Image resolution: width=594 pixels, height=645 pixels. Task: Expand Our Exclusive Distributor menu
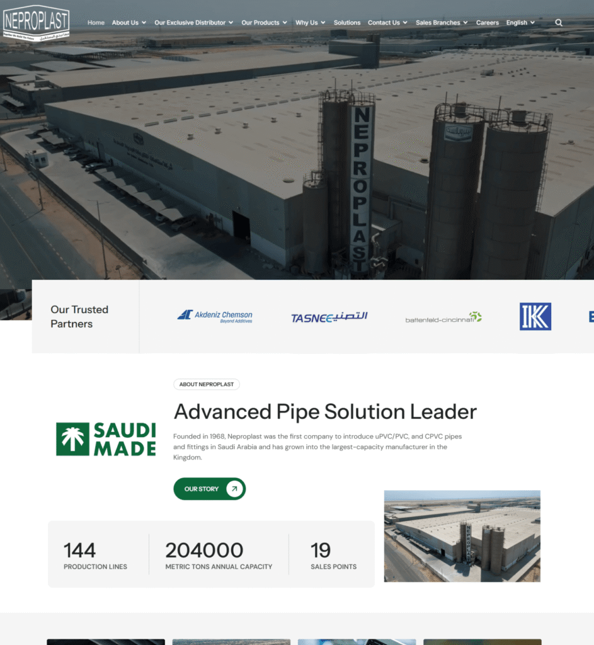193,23
